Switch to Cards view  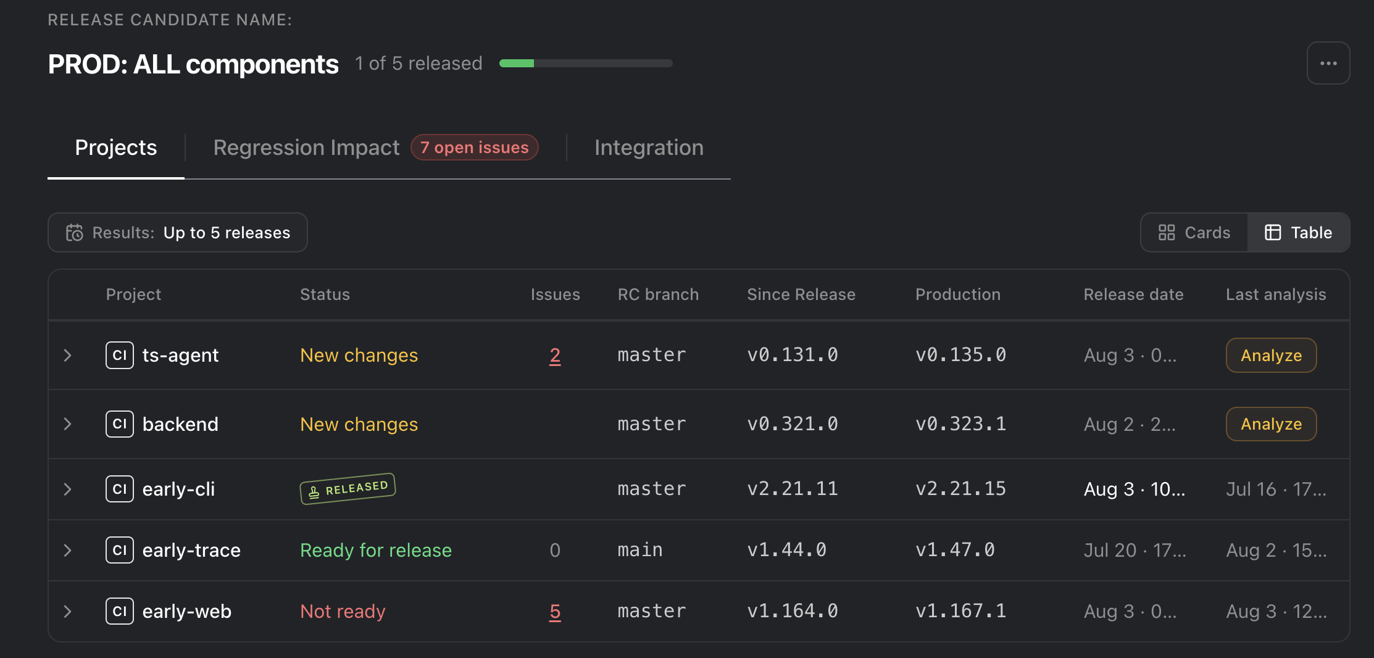(x=1194, y=233)
